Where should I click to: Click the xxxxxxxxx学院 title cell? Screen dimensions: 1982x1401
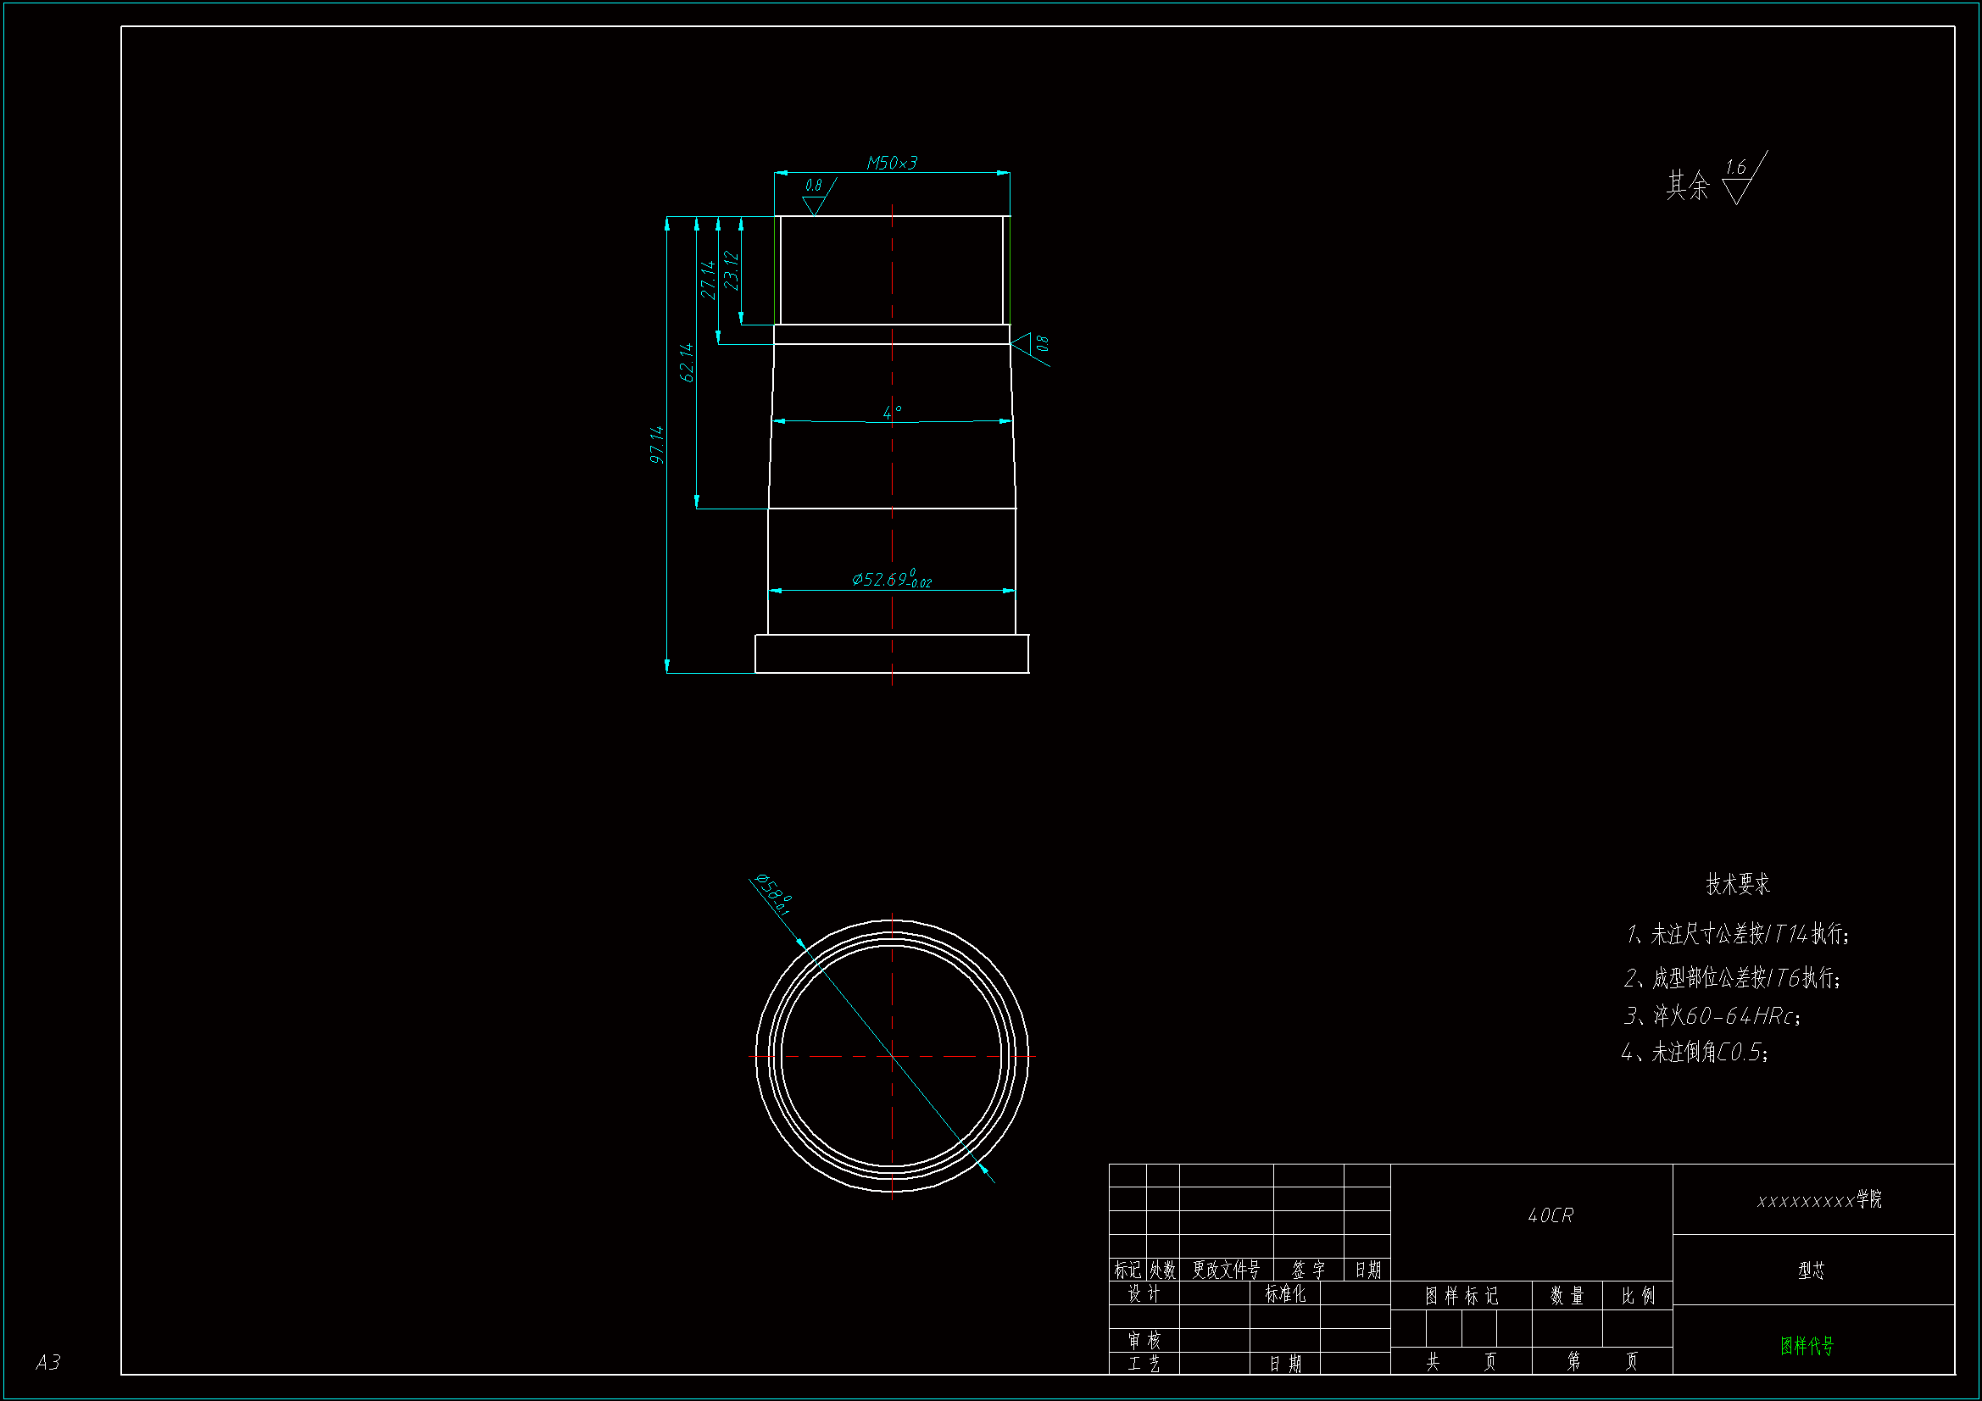[1819, 1200]
